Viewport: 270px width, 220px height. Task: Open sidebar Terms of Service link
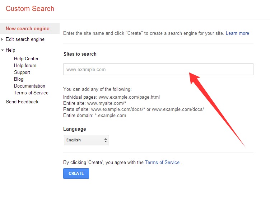click(x=31, y=93)
